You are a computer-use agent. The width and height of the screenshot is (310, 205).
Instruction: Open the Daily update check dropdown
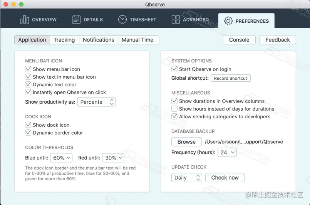pyautogui.click(x=187, y=178)
